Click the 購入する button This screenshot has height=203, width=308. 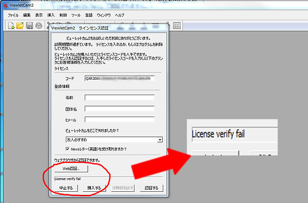(94, 188)
